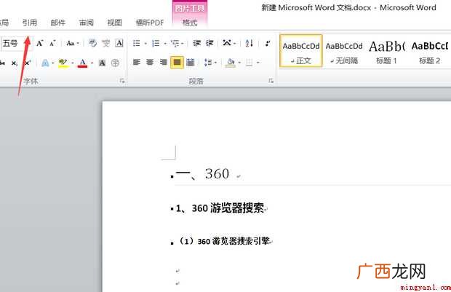The width and height of the screenshot is (451, 292).
Task: Apply the 正文 style
Action: [x=301, y=51]
